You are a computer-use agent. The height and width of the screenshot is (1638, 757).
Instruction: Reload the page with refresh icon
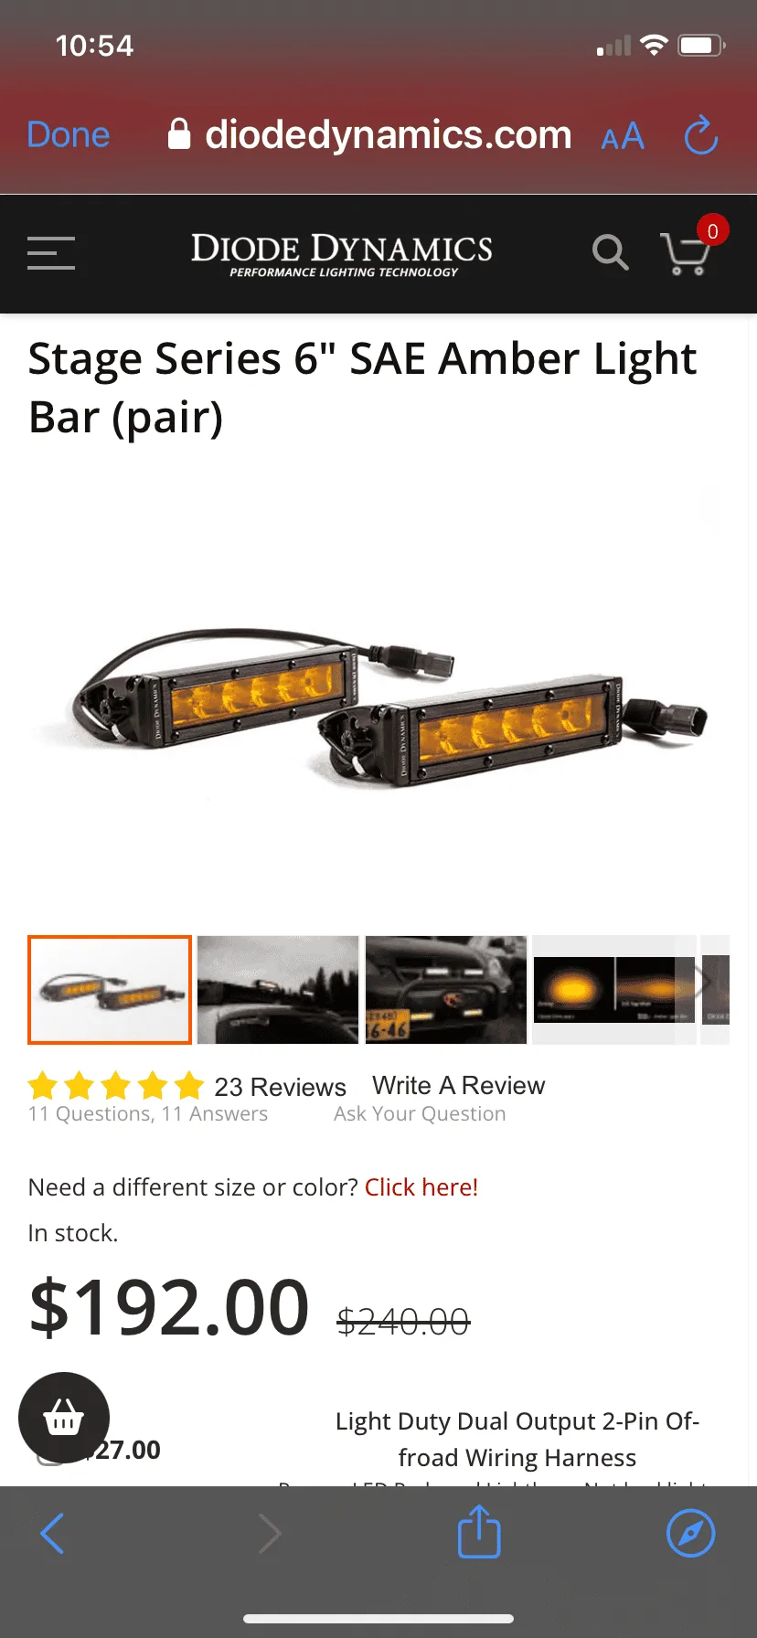coord(701,135)
